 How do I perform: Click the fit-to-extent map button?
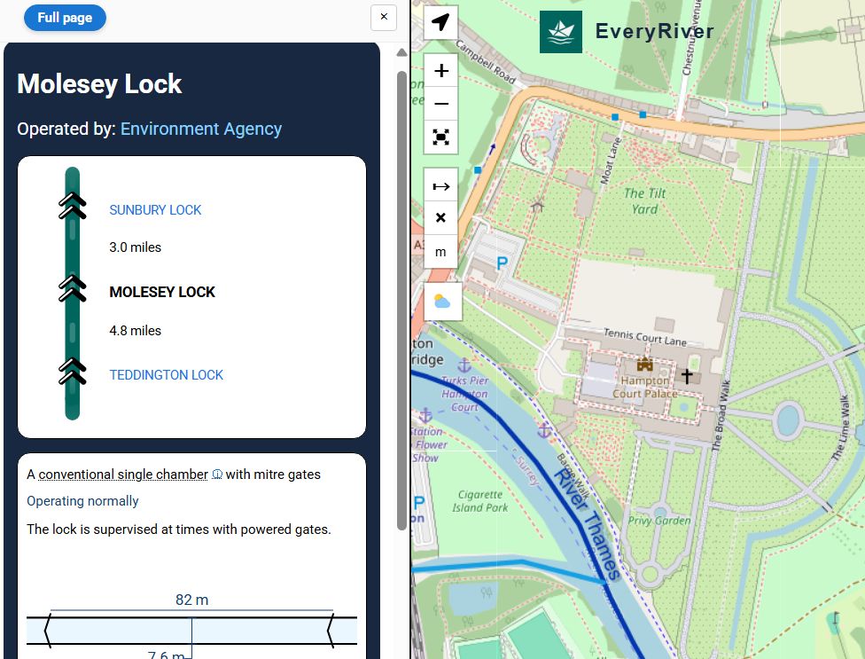coord(440,137)
